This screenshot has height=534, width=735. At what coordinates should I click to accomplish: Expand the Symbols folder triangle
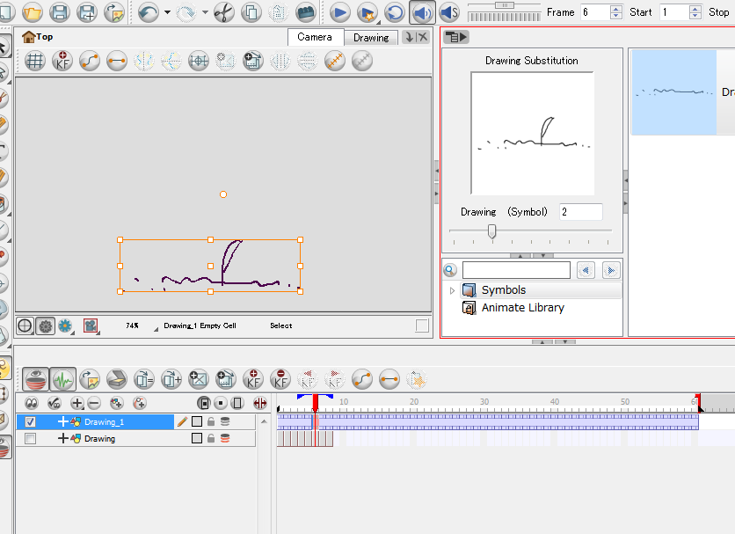[x=452, y=290]
